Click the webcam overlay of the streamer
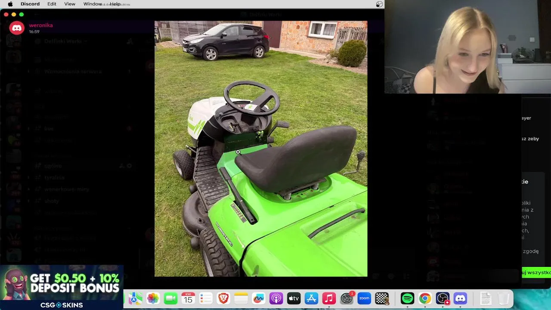 tap(467, 46)
